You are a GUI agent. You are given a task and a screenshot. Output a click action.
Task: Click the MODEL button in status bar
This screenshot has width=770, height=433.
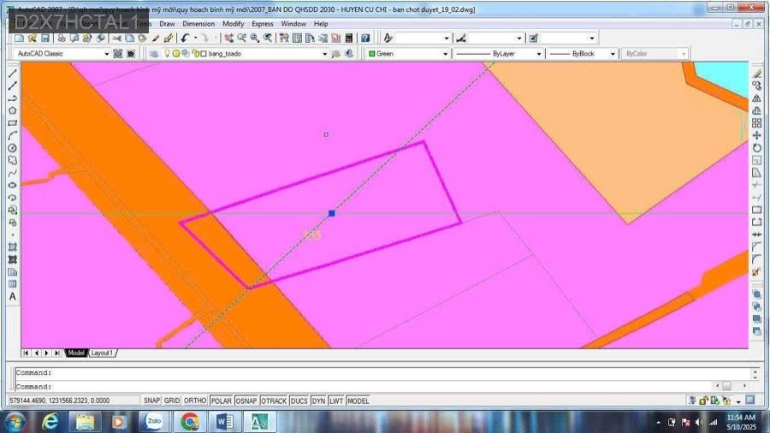tap(358, 400)
